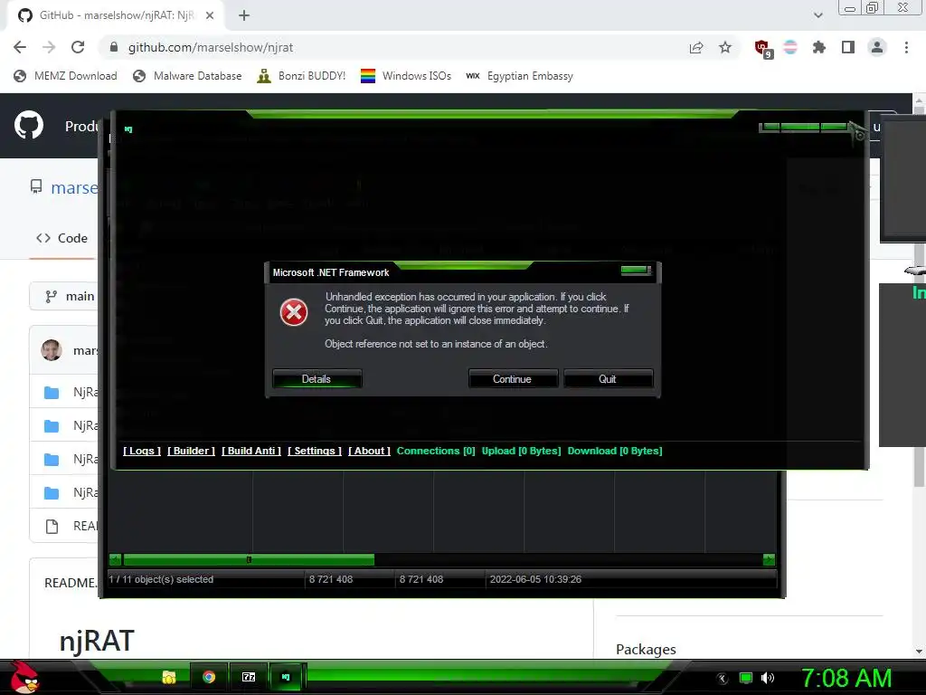The height and width of the screenshot is (695, 926).
Task: Open the main branch dropdown
Action: click(x=70, y=296)
